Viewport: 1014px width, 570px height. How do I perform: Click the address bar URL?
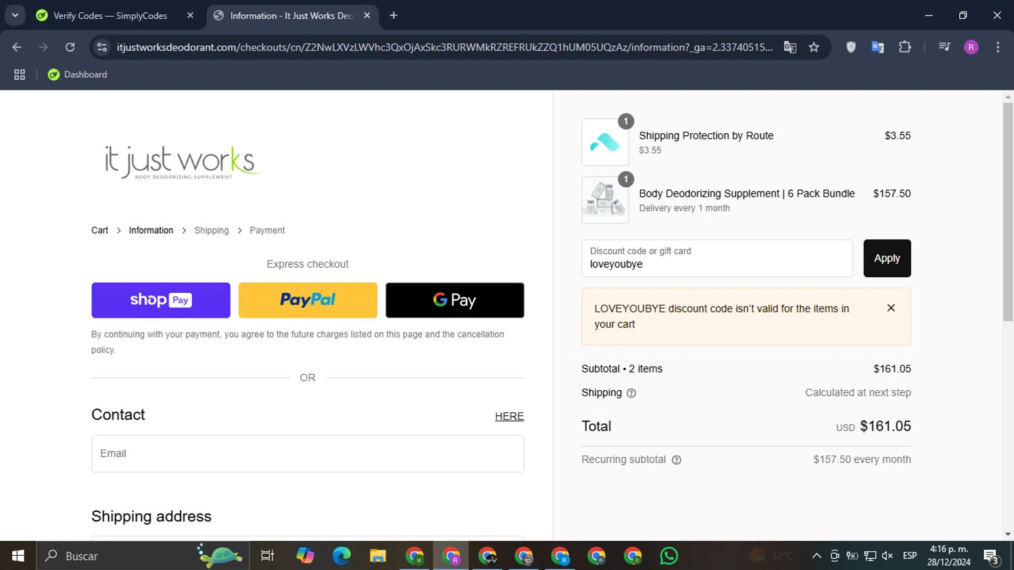tap(445, 47)
